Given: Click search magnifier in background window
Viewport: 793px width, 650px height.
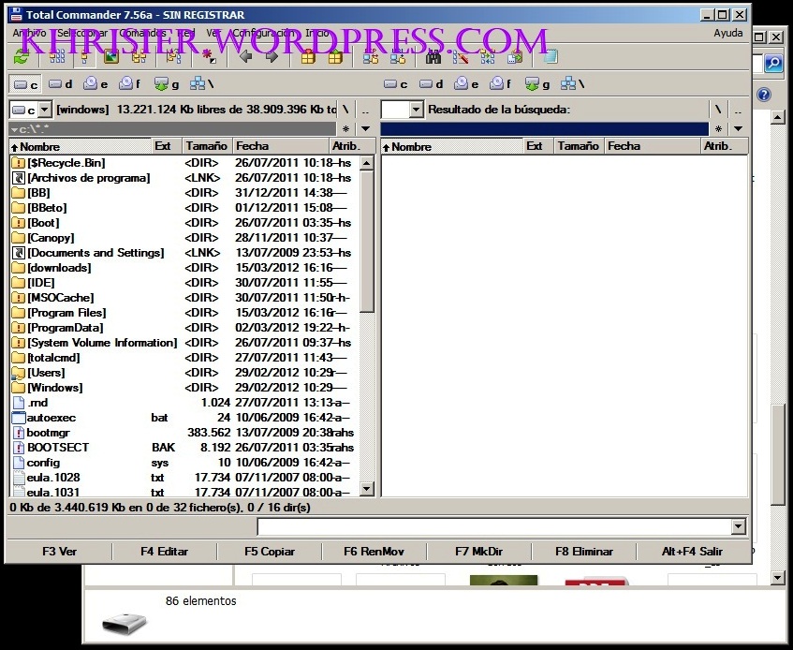Looking at the screenshot, I should point(773,64).
